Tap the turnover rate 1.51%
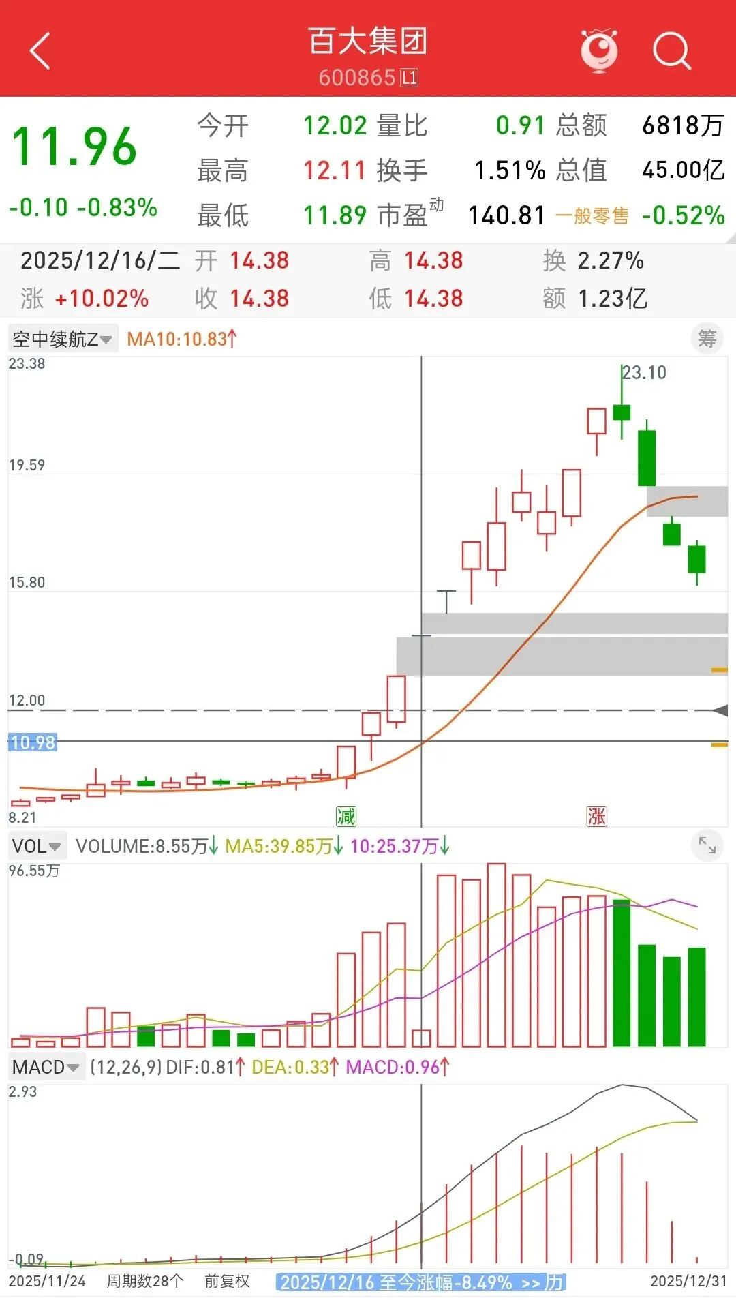The height and width of the screenshot is (1300, 736). click(510, 170)
